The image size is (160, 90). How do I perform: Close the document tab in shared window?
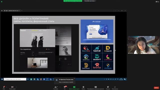(19, 10)
